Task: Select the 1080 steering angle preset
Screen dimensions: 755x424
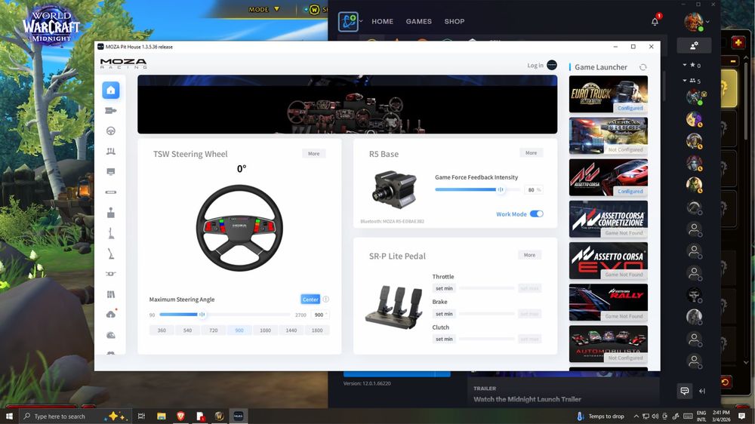Action: click(x=265, y=330)
